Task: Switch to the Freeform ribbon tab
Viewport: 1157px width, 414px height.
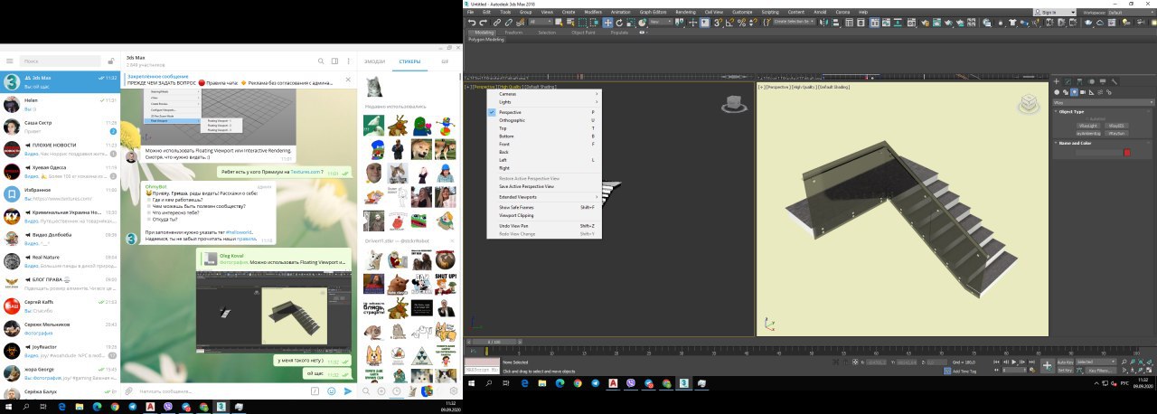Action: tap(513, 32)
